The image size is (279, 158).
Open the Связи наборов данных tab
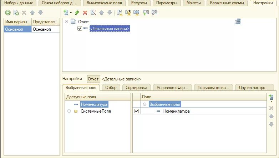coord(59,3)
